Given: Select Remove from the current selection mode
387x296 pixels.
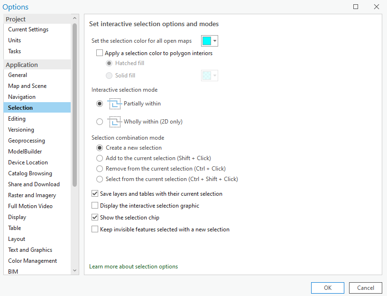Looking at the screenshot, I should coord(99,168).
